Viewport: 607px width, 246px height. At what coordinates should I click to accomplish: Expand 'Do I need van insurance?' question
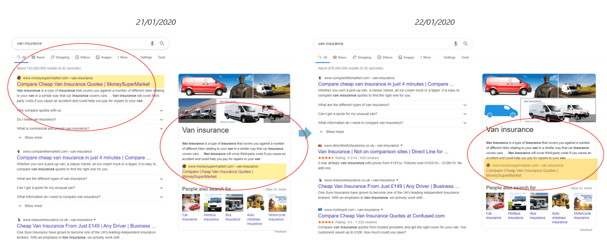point(90,119)
